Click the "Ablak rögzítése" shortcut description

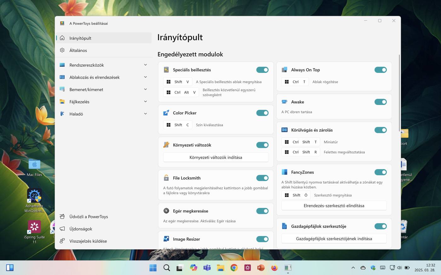click(x=325, y=82)
